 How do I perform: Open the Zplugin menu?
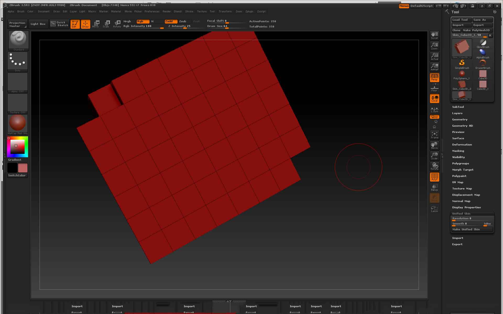point(249,12)
